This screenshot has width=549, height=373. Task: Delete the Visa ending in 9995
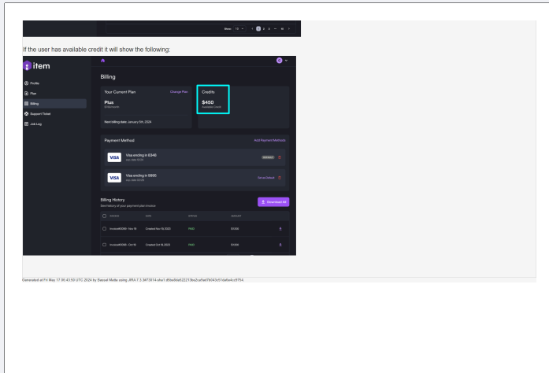pyautogui.click(x=280, y=177)
